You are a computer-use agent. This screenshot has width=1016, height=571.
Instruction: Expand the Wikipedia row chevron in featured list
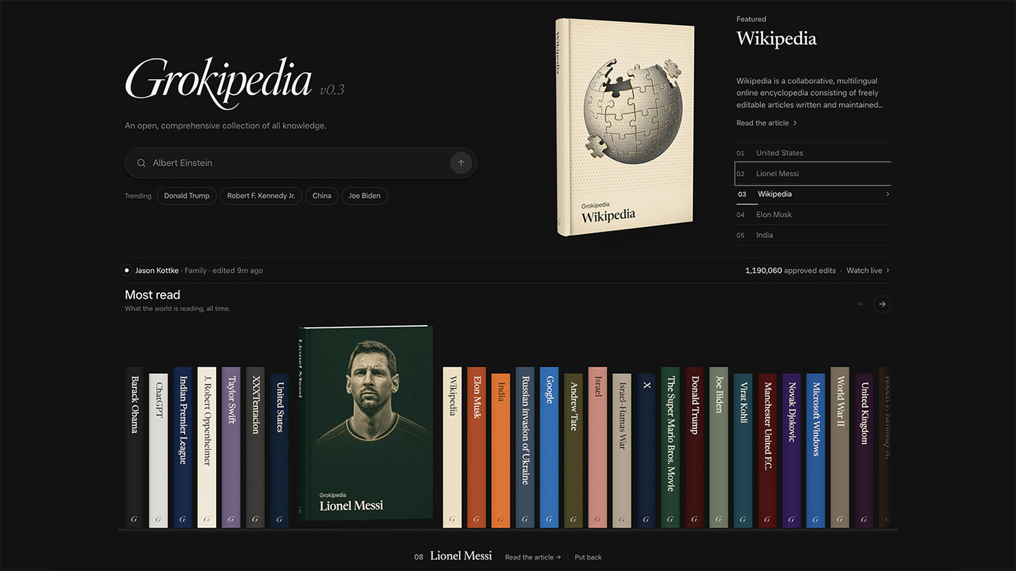click(888, 194)
